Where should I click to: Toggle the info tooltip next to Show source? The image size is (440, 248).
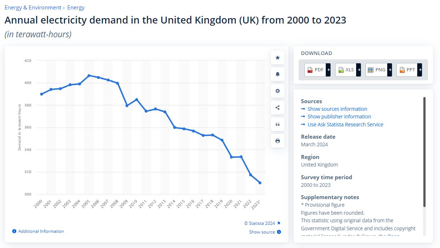(x=279, y=232)
